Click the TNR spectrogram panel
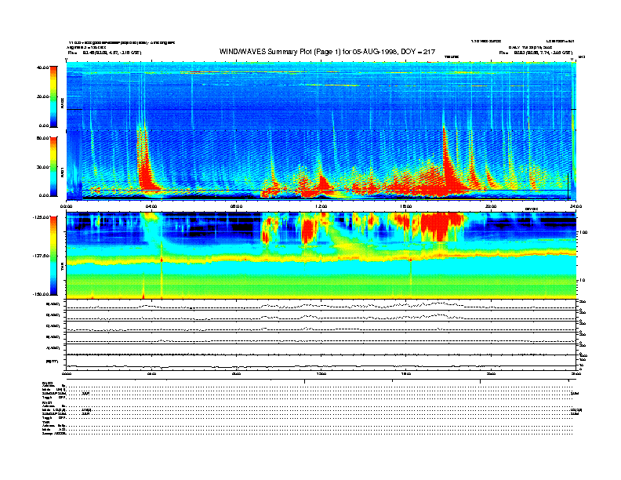This screenshot has width=621, height=480. tap(321, 256)
